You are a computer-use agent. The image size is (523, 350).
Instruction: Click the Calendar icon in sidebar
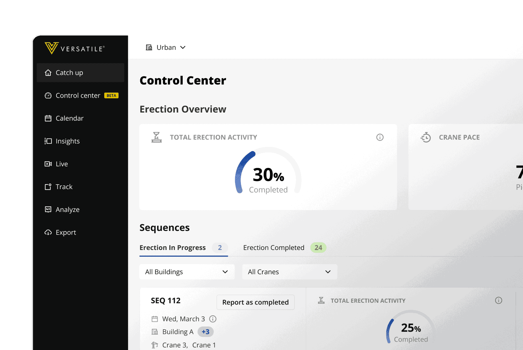pos(48,118)
